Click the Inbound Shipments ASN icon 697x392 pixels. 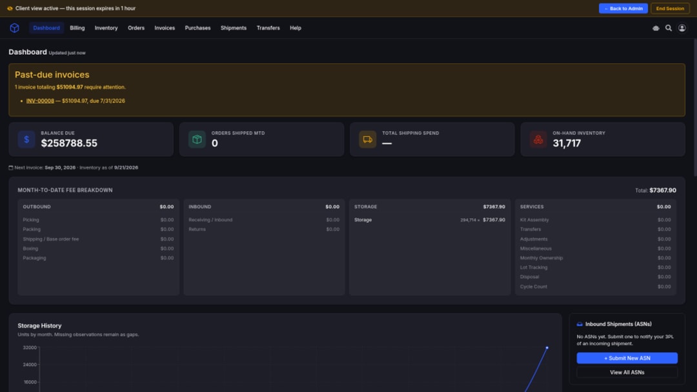(580, 324)
